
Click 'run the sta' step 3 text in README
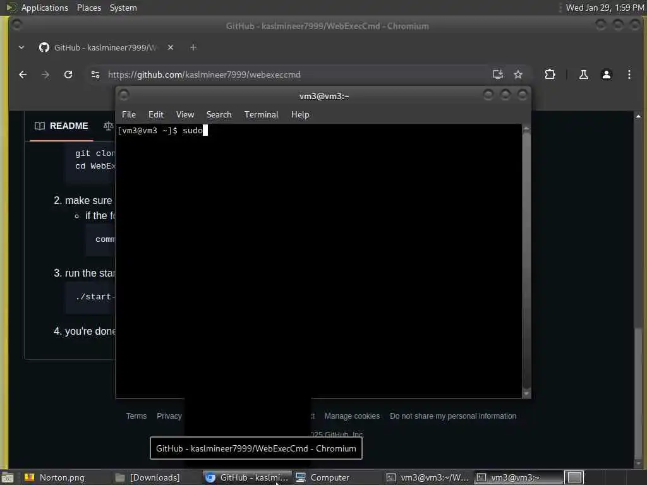click(x=90, y=273)
